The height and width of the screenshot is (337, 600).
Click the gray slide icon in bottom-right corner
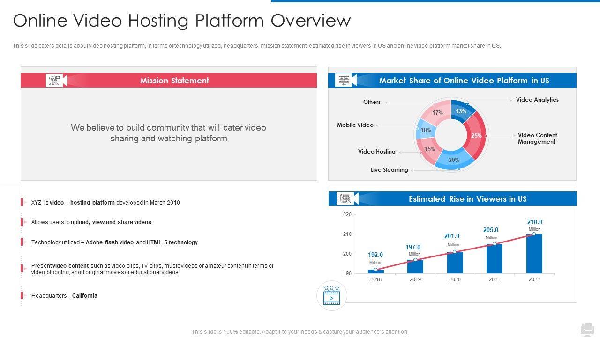[x=587, y=329]
